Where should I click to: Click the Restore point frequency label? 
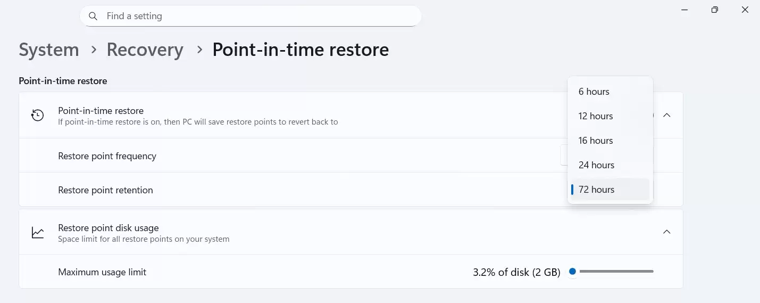[107, 156]
